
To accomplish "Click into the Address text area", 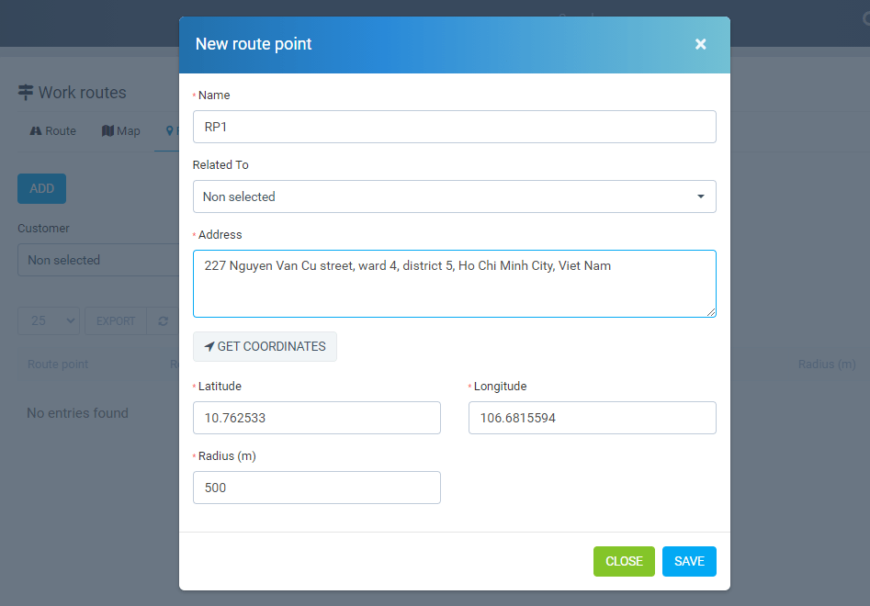I will click(455, 284).
